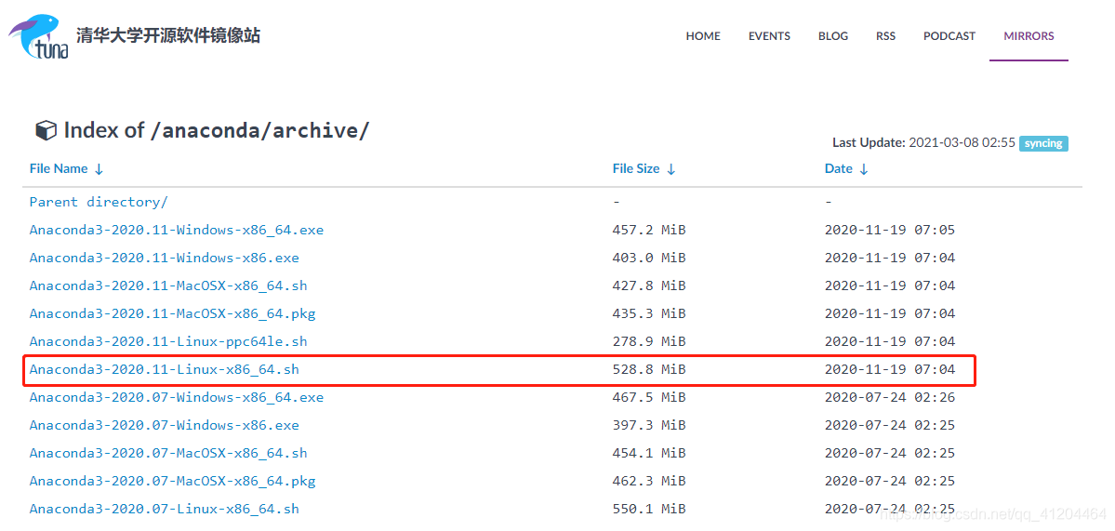
Task: Download Anaconda3-2020.11-MacOSX-x86_64.sh
Action: (x=168, y=285)
